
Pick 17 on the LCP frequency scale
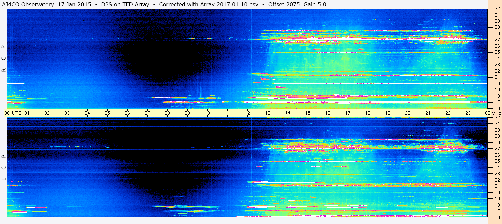(497, 211)
